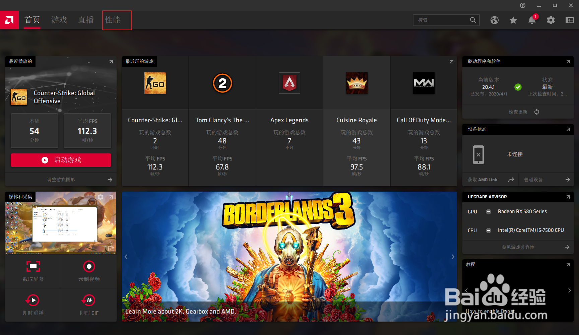The height and width of the screenshot is (335, 579).
Task: Open the latest screenshot thumbnail
Action: coord(61,222)
